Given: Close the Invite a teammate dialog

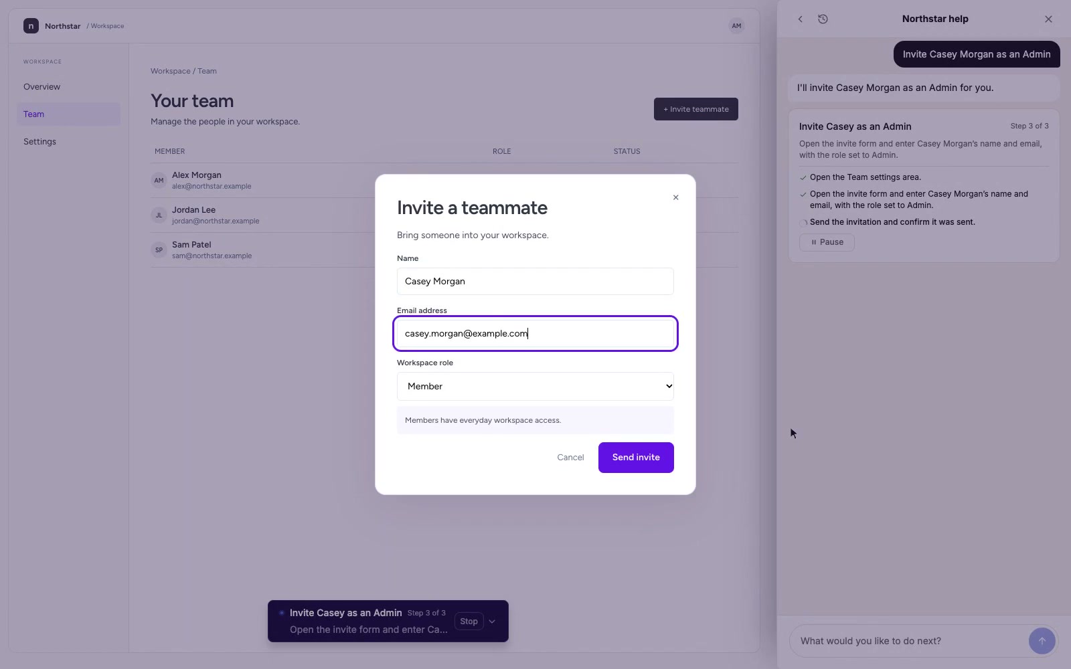Looking at the screenshot, I should coord(675,197).
